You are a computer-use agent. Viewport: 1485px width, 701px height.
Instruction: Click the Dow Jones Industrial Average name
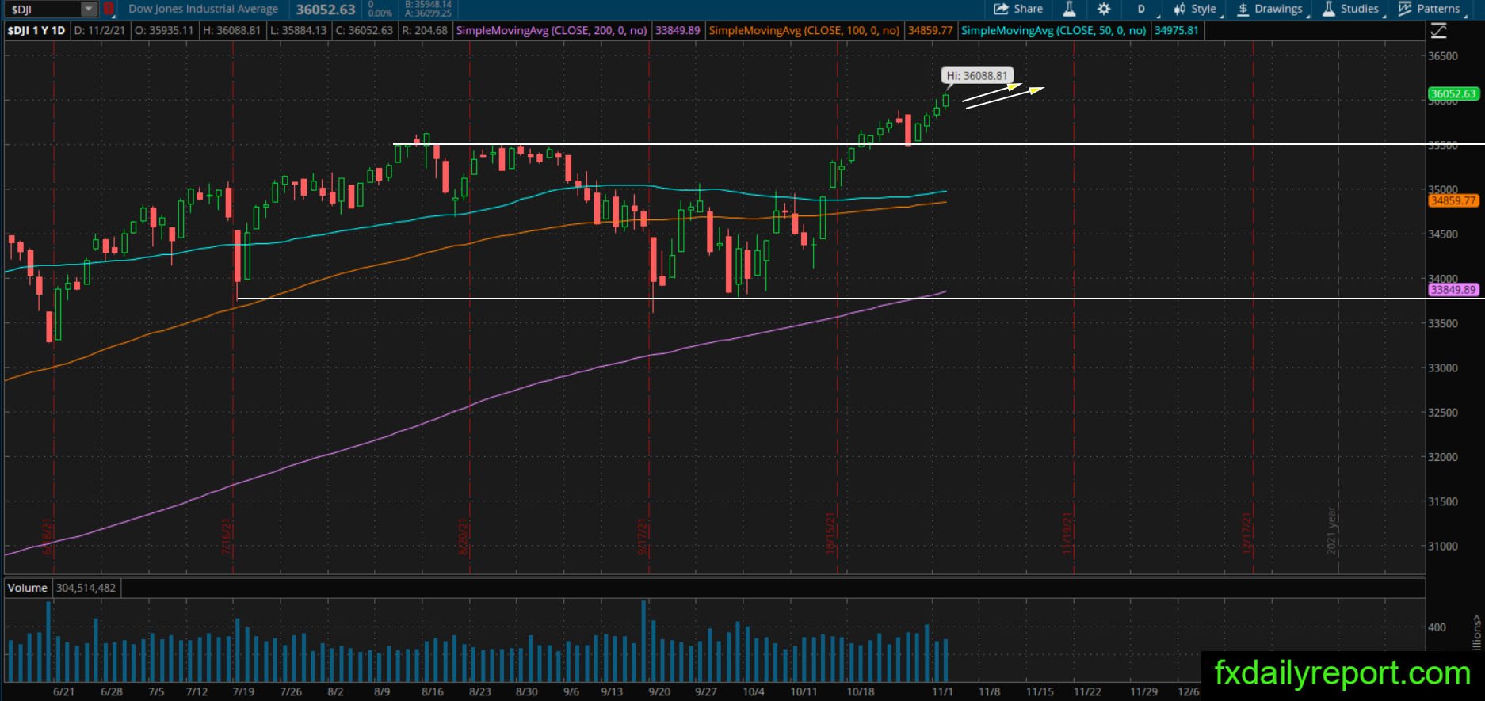pyautogui.click(x=203, y=9)
